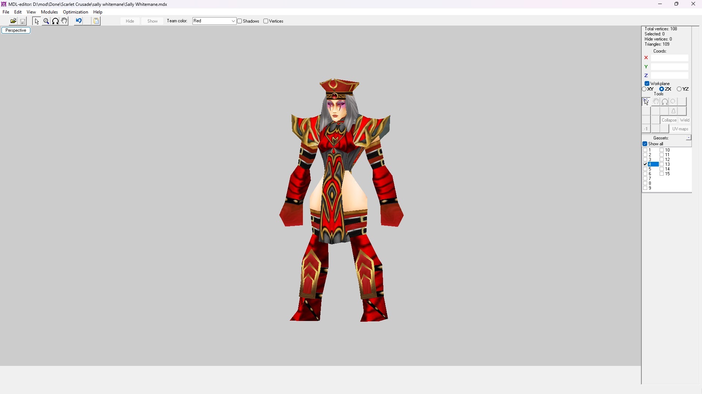Paste using the clipboard icon in the toolbar

97,21
